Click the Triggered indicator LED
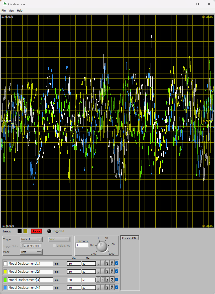 click(49, 231)
